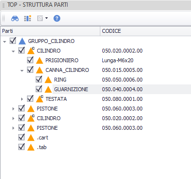Open the column configuration icon
This screenshot has width=191, height=179.
coord(27,18)
